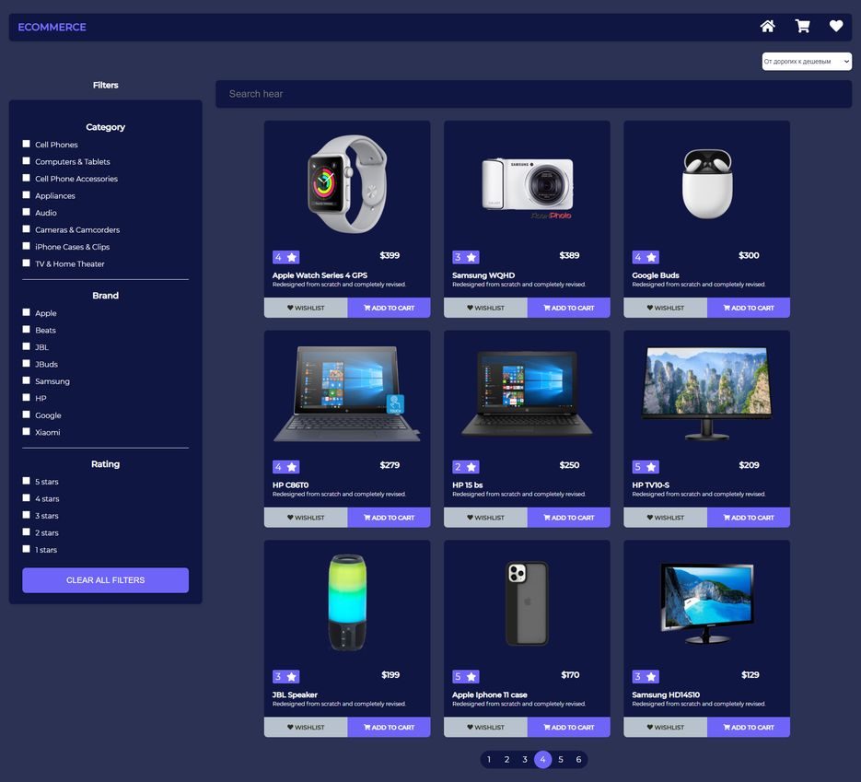Image resolution: width=861 pixels, height=782 pixels.
Task: View the Google Buds product image
Action: [x=707, y=184]
